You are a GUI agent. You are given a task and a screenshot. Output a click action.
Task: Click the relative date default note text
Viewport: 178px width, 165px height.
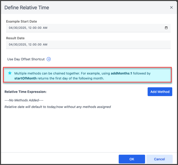pyautogui.click(x=58, y=107)
